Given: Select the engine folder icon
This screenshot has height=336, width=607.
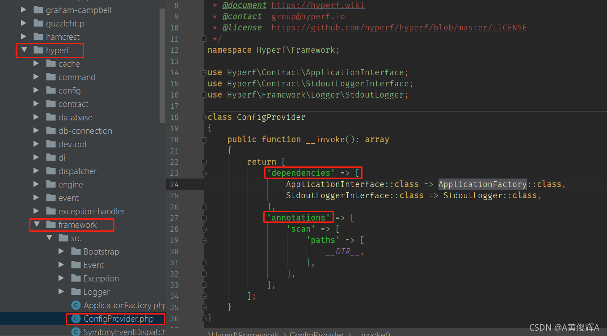Looking at the screenshot, I should coord(51,184).
